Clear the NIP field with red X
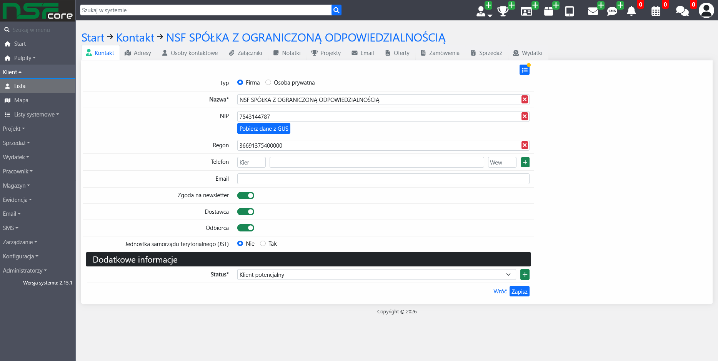718x361 pixels. click(525, 116)
